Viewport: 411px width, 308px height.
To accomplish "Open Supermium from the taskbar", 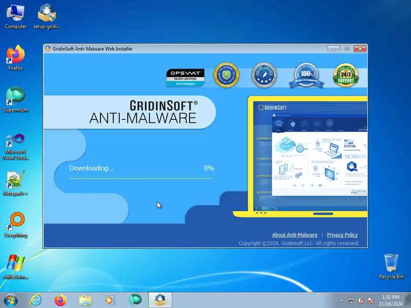I will (135, 300).
